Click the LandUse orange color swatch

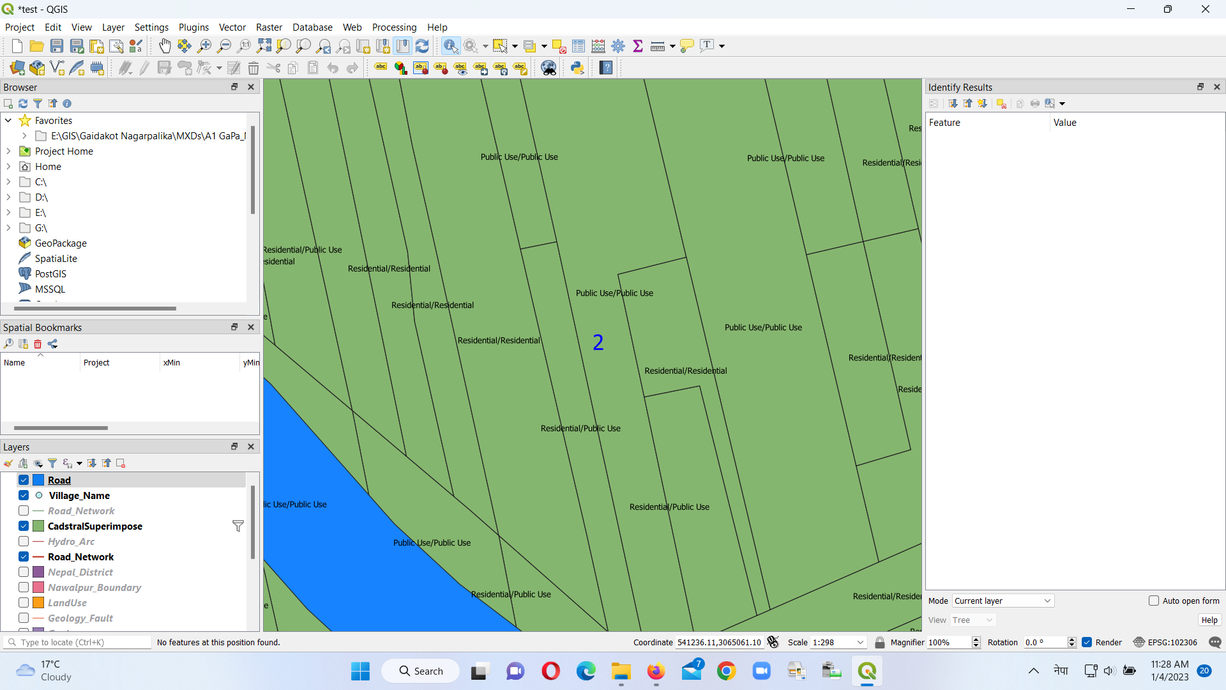[x=38, y=602]
